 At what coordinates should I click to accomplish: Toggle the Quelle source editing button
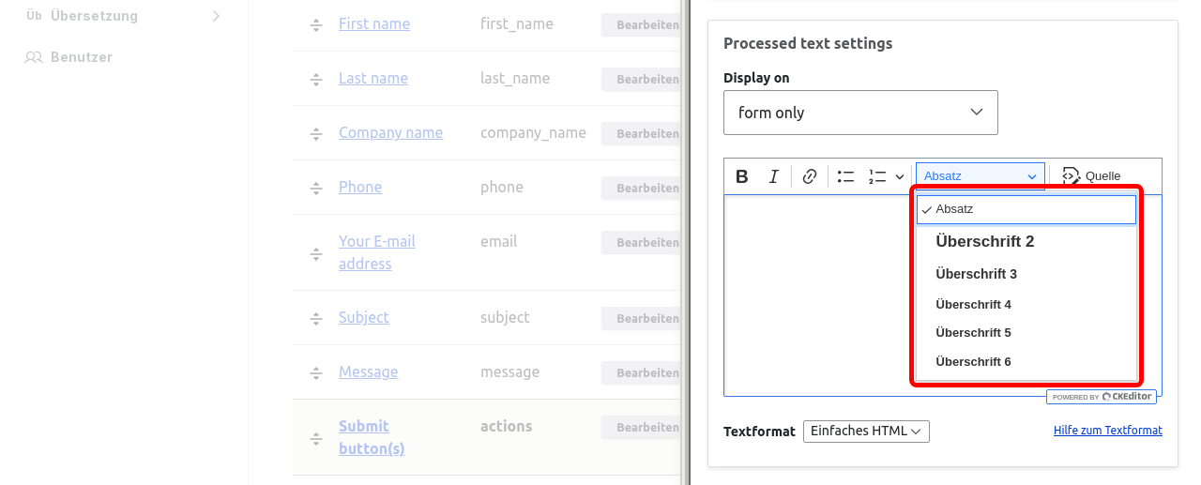point(1091,176)
